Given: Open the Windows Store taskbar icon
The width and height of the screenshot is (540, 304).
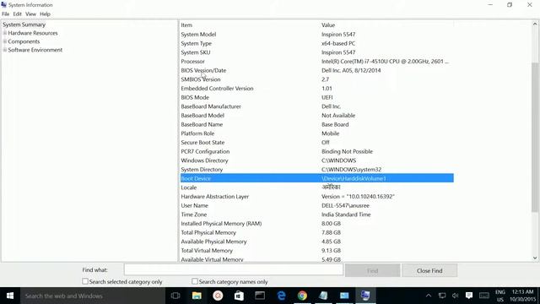Looking at the screenshot, I should tap(239, 296).
